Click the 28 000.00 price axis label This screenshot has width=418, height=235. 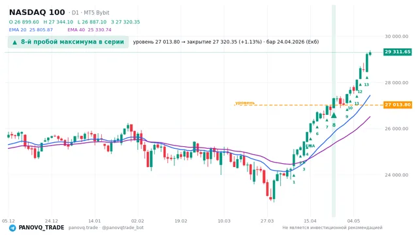396,83
